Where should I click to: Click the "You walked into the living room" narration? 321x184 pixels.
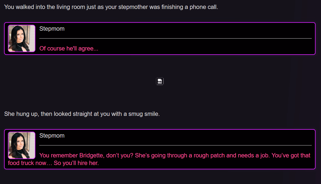click(x=111, y=7)
